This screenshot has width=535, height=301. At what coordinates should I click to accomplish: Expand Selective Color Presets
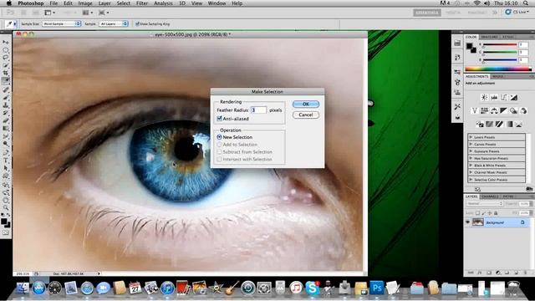(x=471, y=180)
